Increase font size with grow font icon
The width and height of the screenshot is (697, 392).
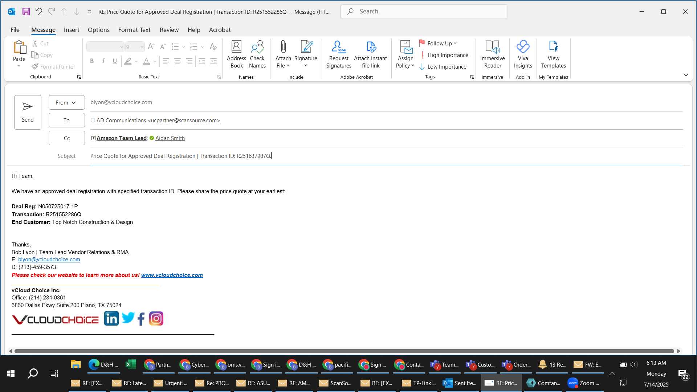point(151,47)
